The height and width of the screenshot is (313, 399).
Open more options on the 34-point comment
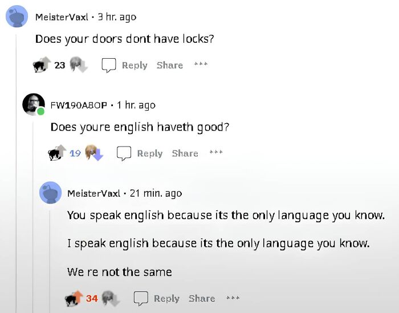[x=233, y=297]
